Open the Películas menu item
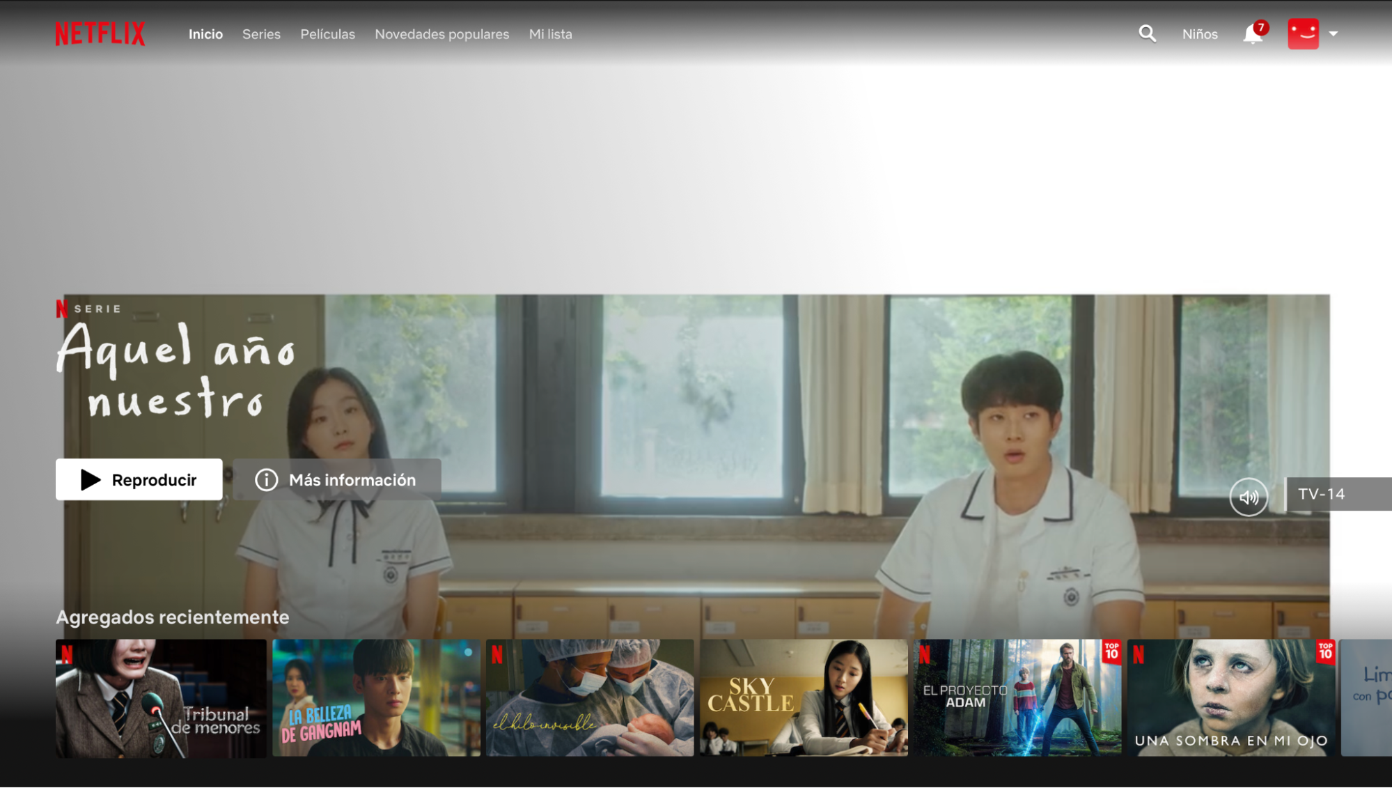 point(327,34)
